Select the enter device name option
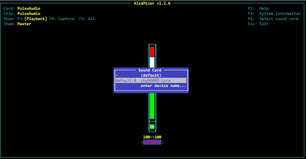 pyautogui.click(x=163, y=86)
